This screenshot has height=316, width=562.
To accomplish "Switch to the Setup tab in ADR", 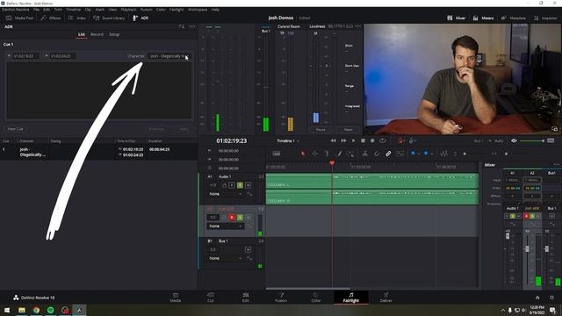I will [x=114, y=34].
